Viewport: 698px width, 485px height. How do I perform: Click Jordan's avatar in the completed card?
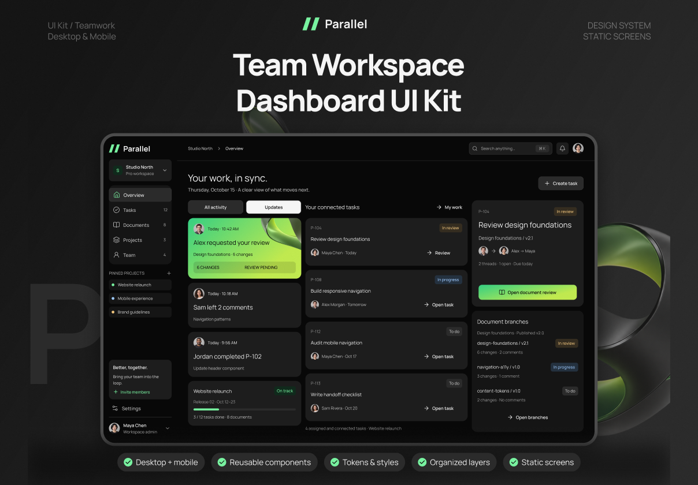coord(199,342)
